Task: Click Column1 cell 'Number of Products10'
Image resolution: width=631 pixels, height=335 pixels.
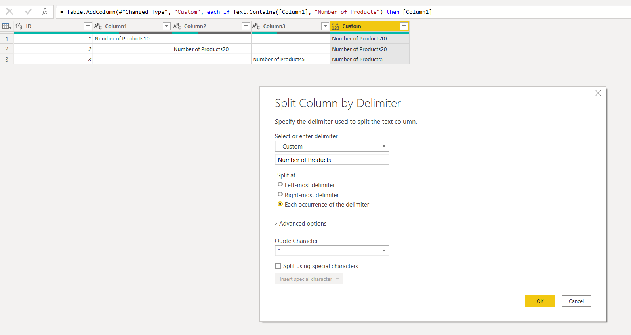Action: click(132, 39)
